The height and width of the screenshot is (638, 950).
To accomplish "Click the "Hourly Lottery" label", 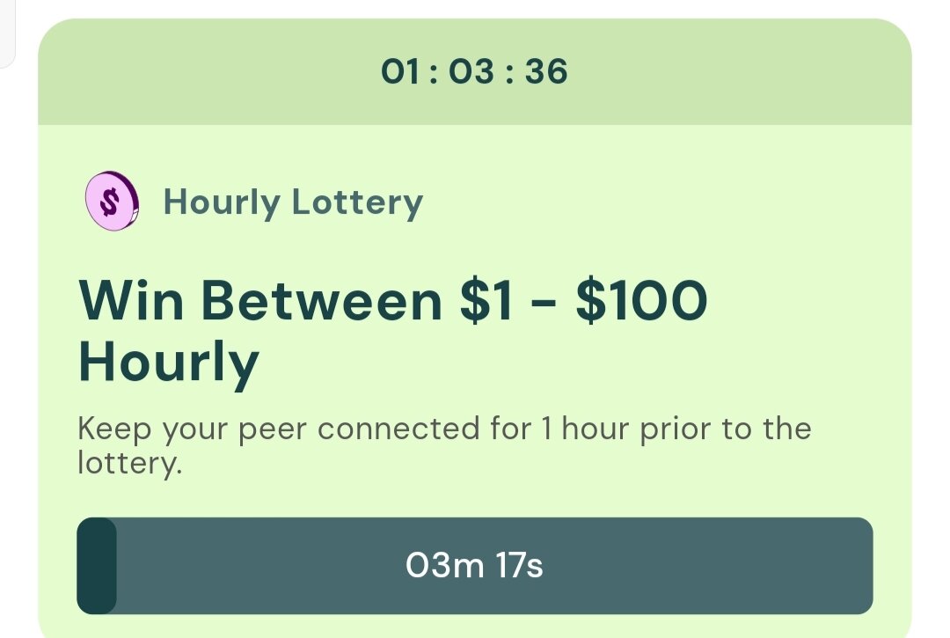I will (x=293, y=202).
